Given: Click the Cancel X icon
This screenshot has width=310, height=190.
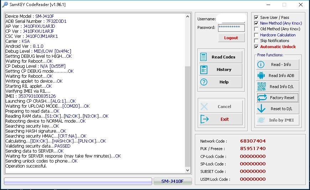Looking at the screenshot, I should pyautogui.click(x=204, y=107).
